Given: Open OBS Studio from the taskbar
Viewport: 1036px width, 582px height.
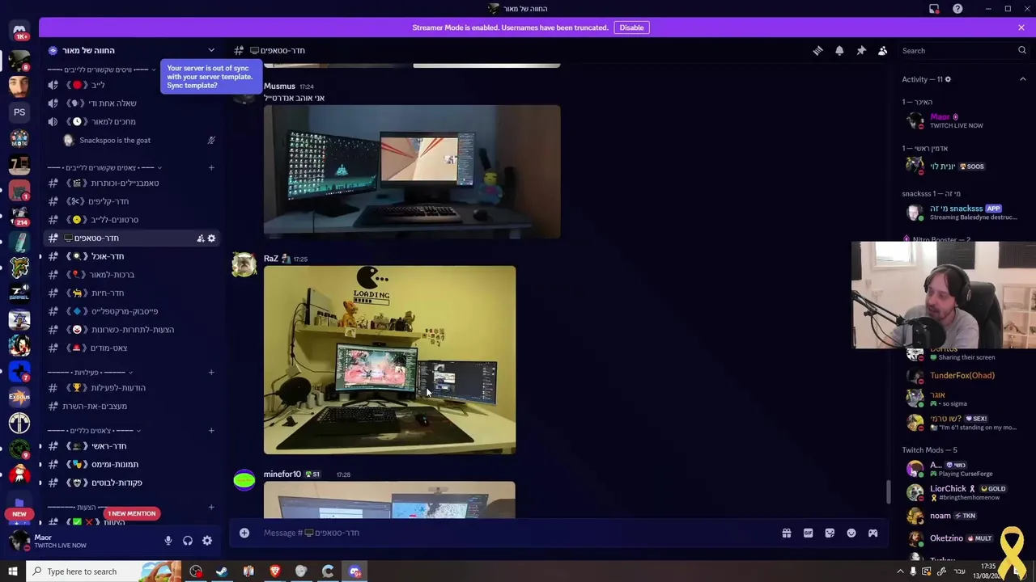Looking at the screenshot, I should (x=196, y=571).
